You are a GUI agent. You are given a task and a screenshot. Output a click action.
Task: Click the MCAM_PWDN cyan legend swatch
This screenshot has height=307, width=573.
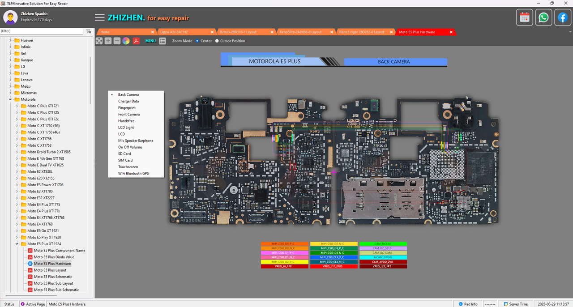(383, 257)
